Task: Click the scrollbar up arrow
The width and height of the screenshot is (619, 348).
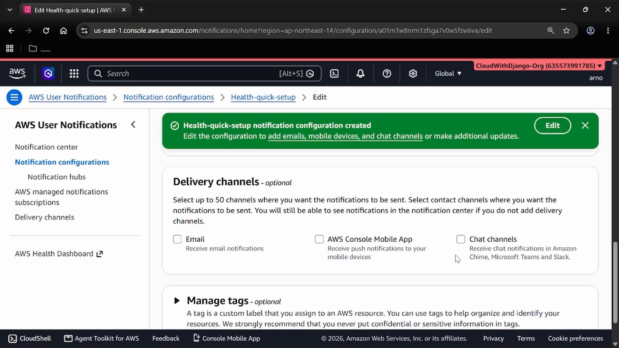Action: (615, 63)
